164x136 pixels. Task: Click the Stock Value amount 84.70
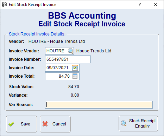[x=74, y=87]
